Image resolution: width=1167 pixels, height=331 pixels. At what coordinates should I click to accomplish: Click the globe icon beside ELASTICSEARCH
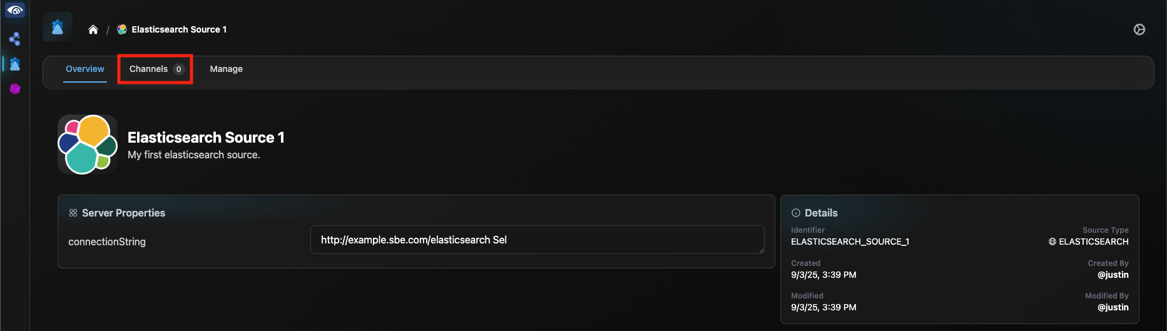click(1052, 242)
